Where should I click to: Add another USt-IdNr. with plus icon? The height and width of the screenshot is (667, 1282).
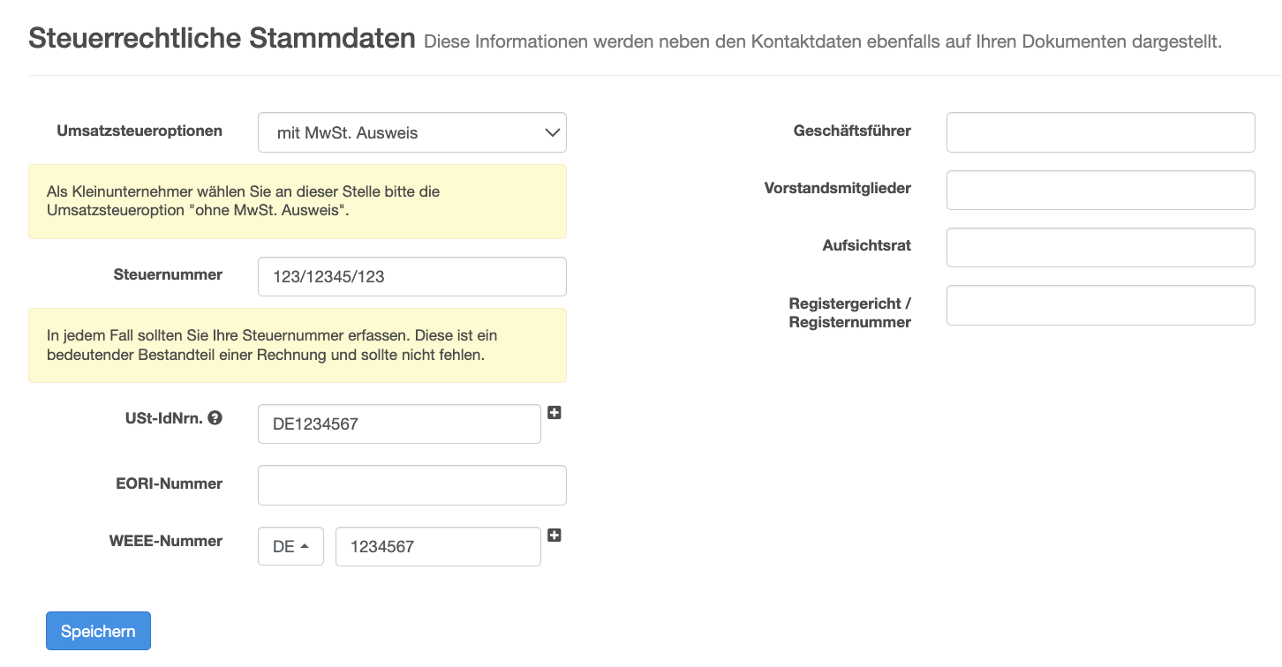554,412
